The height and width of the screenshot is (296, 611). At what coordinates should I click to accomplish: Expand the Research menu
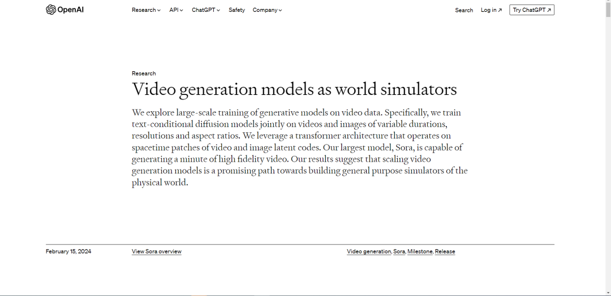coord(146,10)
